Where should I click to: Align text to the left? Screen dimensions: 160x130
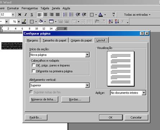coord(39,15)
